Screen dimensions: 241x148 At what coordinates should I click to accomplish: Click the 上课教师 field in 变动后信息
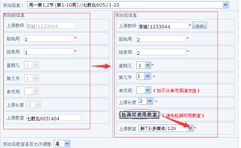pyautogui.click(x=163, y=26)
